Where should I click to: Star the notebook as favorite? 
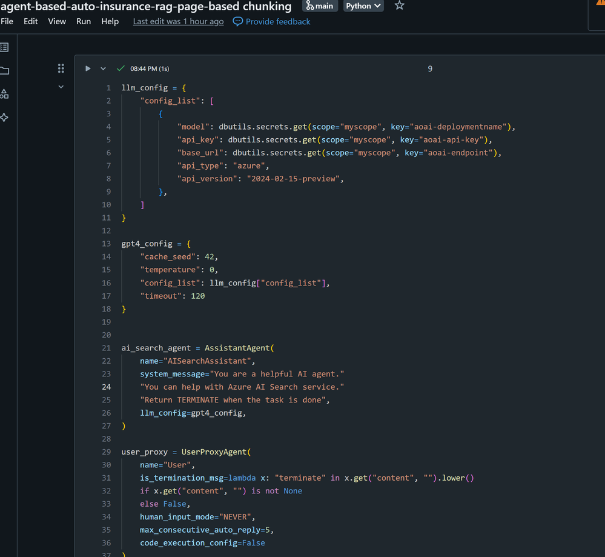(x=399, y=6)
